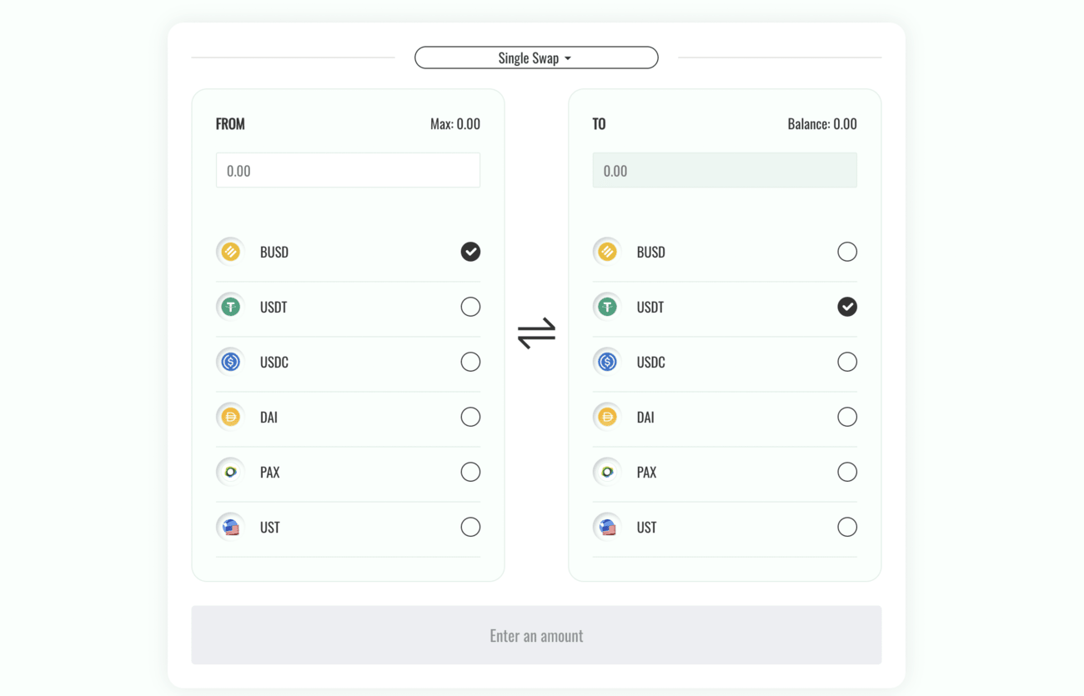1084x696 pixels.
Task: Click the UST flag icon under TO
Action: (x=607, y=527)
